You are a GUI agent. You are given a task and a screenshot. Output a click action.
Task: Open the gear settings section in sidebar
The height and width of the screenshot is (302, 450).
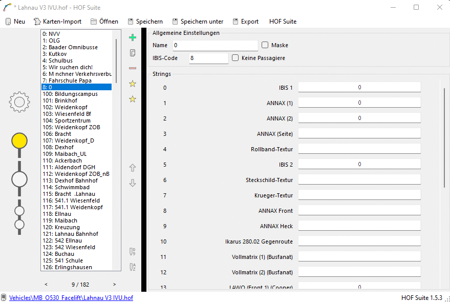click(19, 102)
